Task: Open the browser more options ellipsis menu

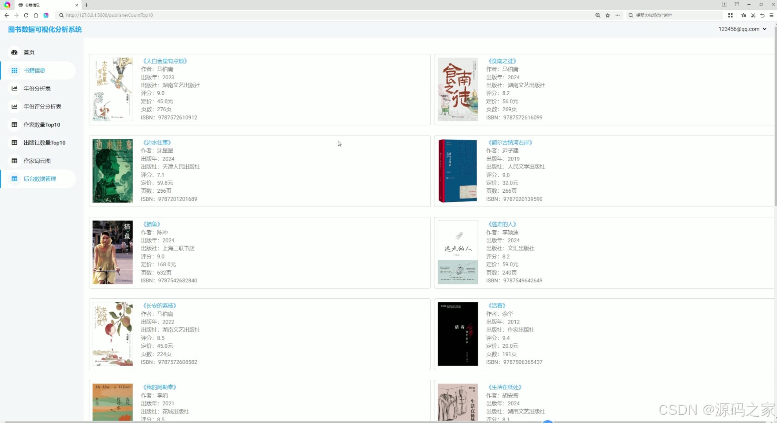Action: pos(618,15)
